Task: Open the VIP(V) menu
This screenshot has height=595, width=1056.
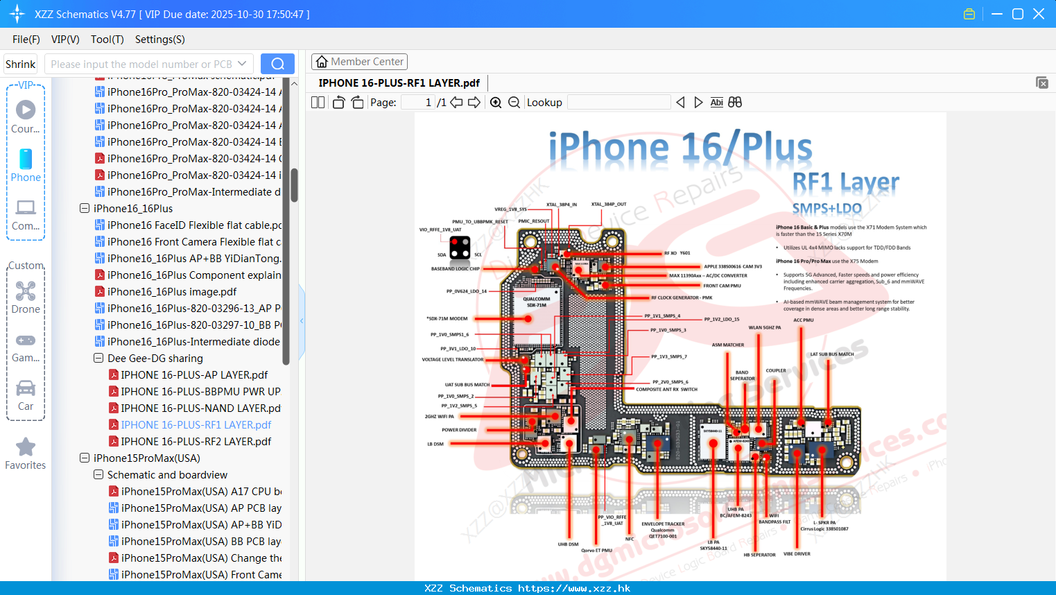Action: coord(65,40)
